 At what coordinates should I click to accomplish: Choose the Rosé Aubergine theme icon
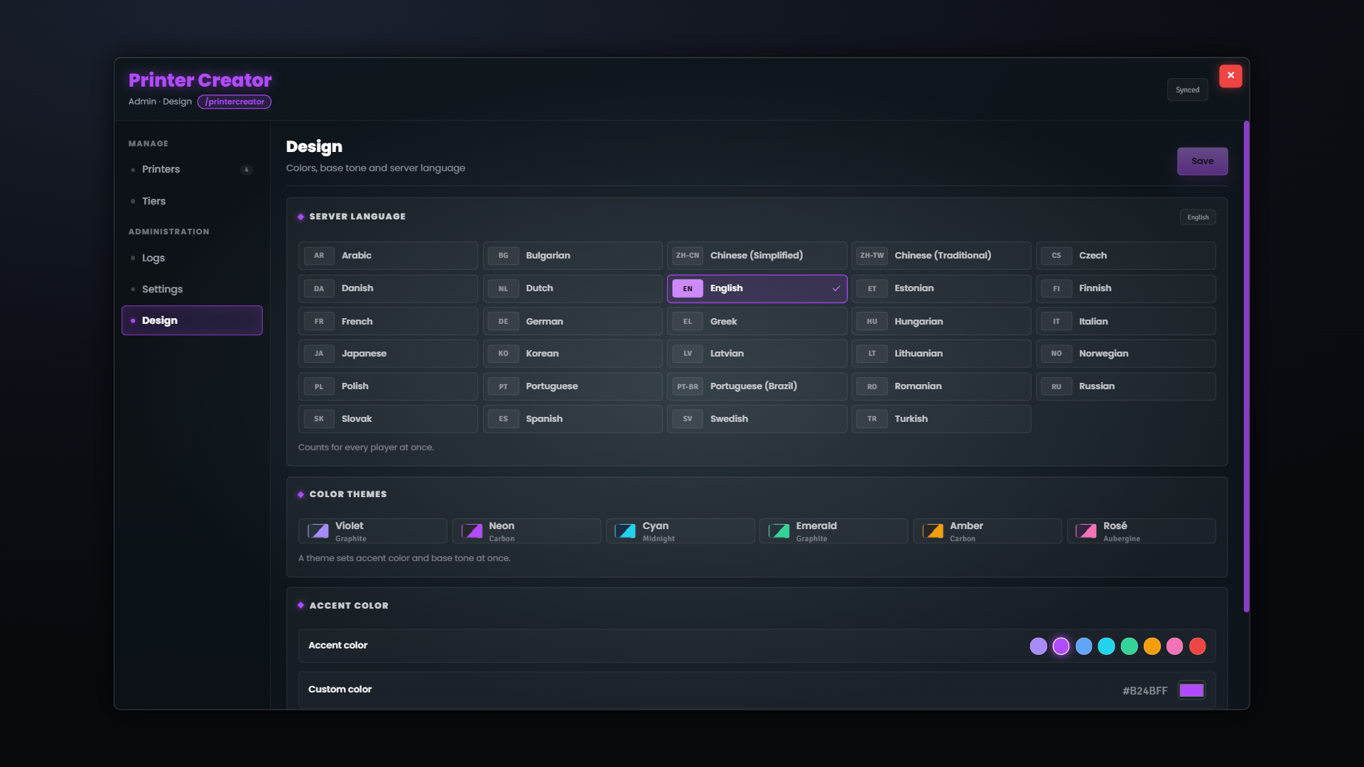1086,531
